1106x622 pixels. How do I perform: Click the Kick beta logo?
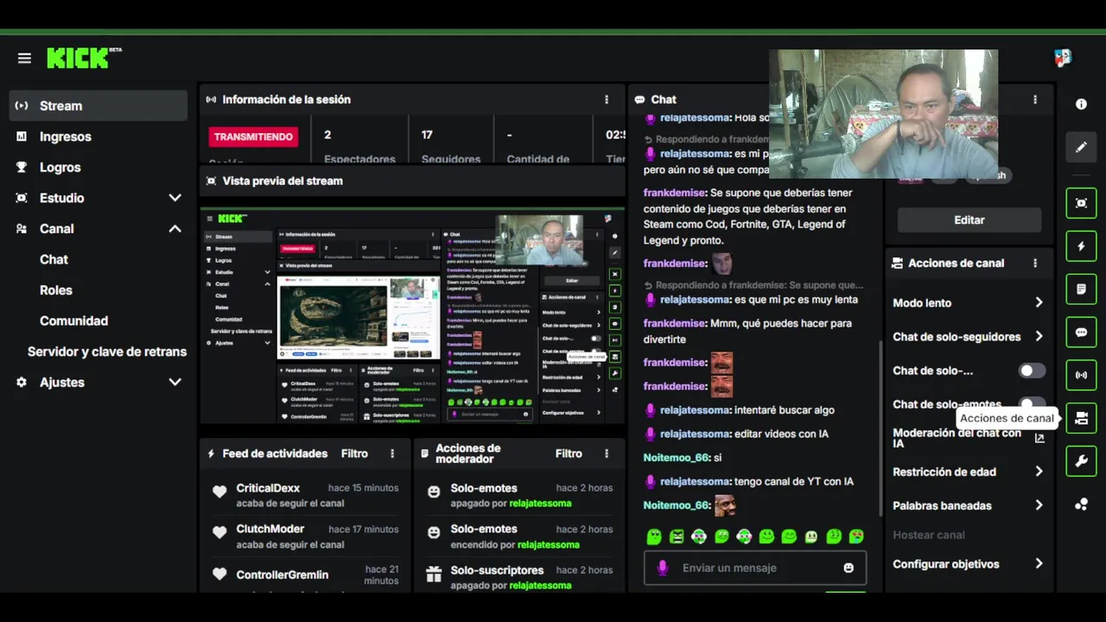84,58
